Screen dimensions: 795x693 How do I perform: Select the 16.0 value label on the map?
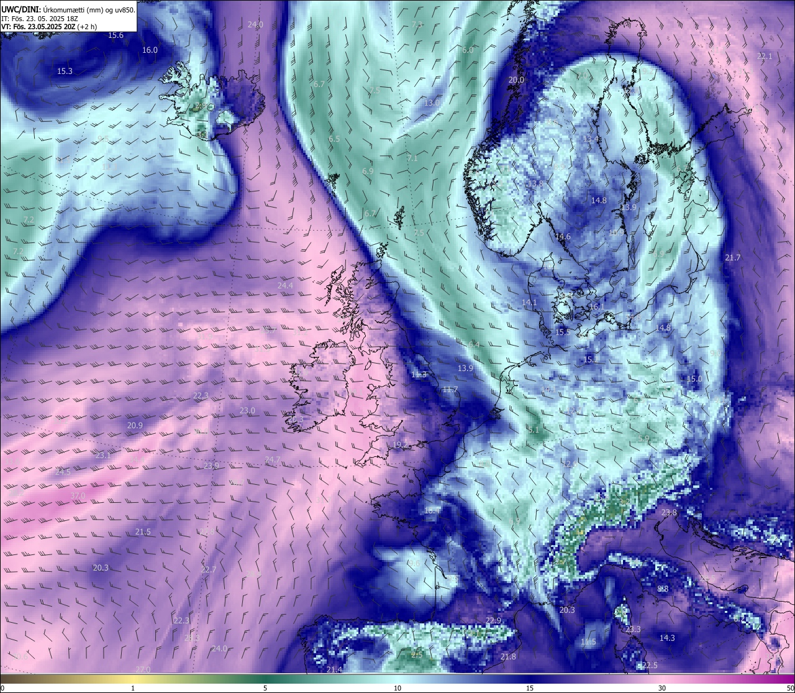[150, 50]
